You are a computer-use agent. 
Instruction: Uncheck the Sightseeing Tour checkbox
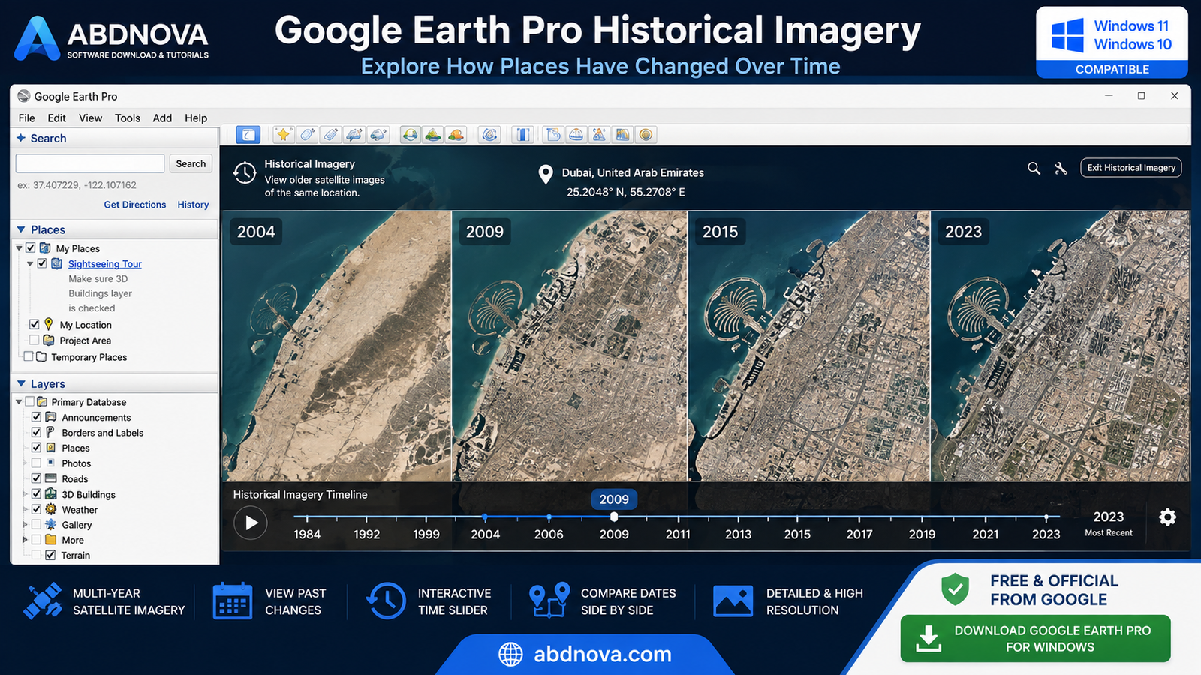43,263
